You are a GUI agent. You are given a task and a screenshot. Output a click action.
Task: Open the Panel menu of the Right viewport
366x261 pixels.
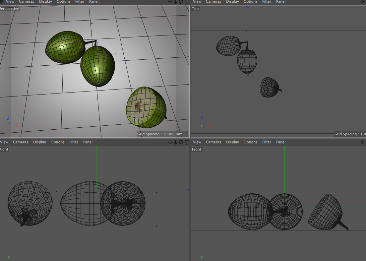(x=88, y=142)
